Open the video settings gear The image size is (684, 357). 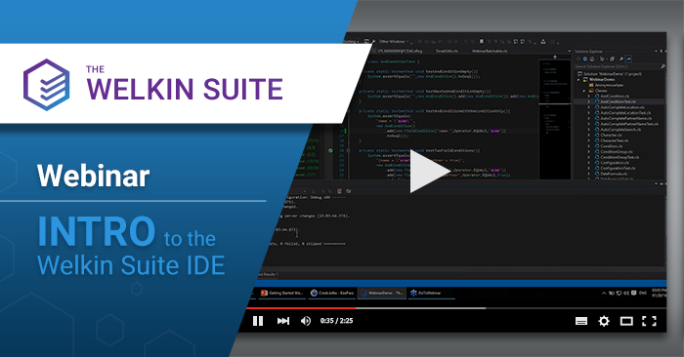(x=604, y=321)
